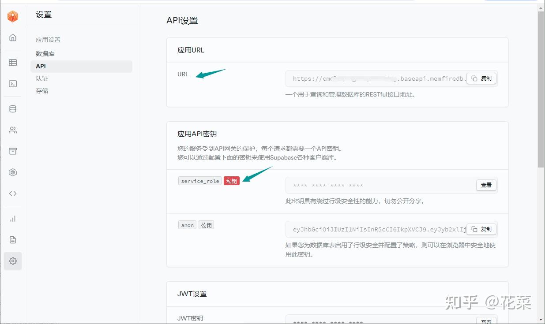The height and width of the screenshot is (324, 545).
Task: Reveal service_role key using 查看 button
Action: [x=486, y=185]
